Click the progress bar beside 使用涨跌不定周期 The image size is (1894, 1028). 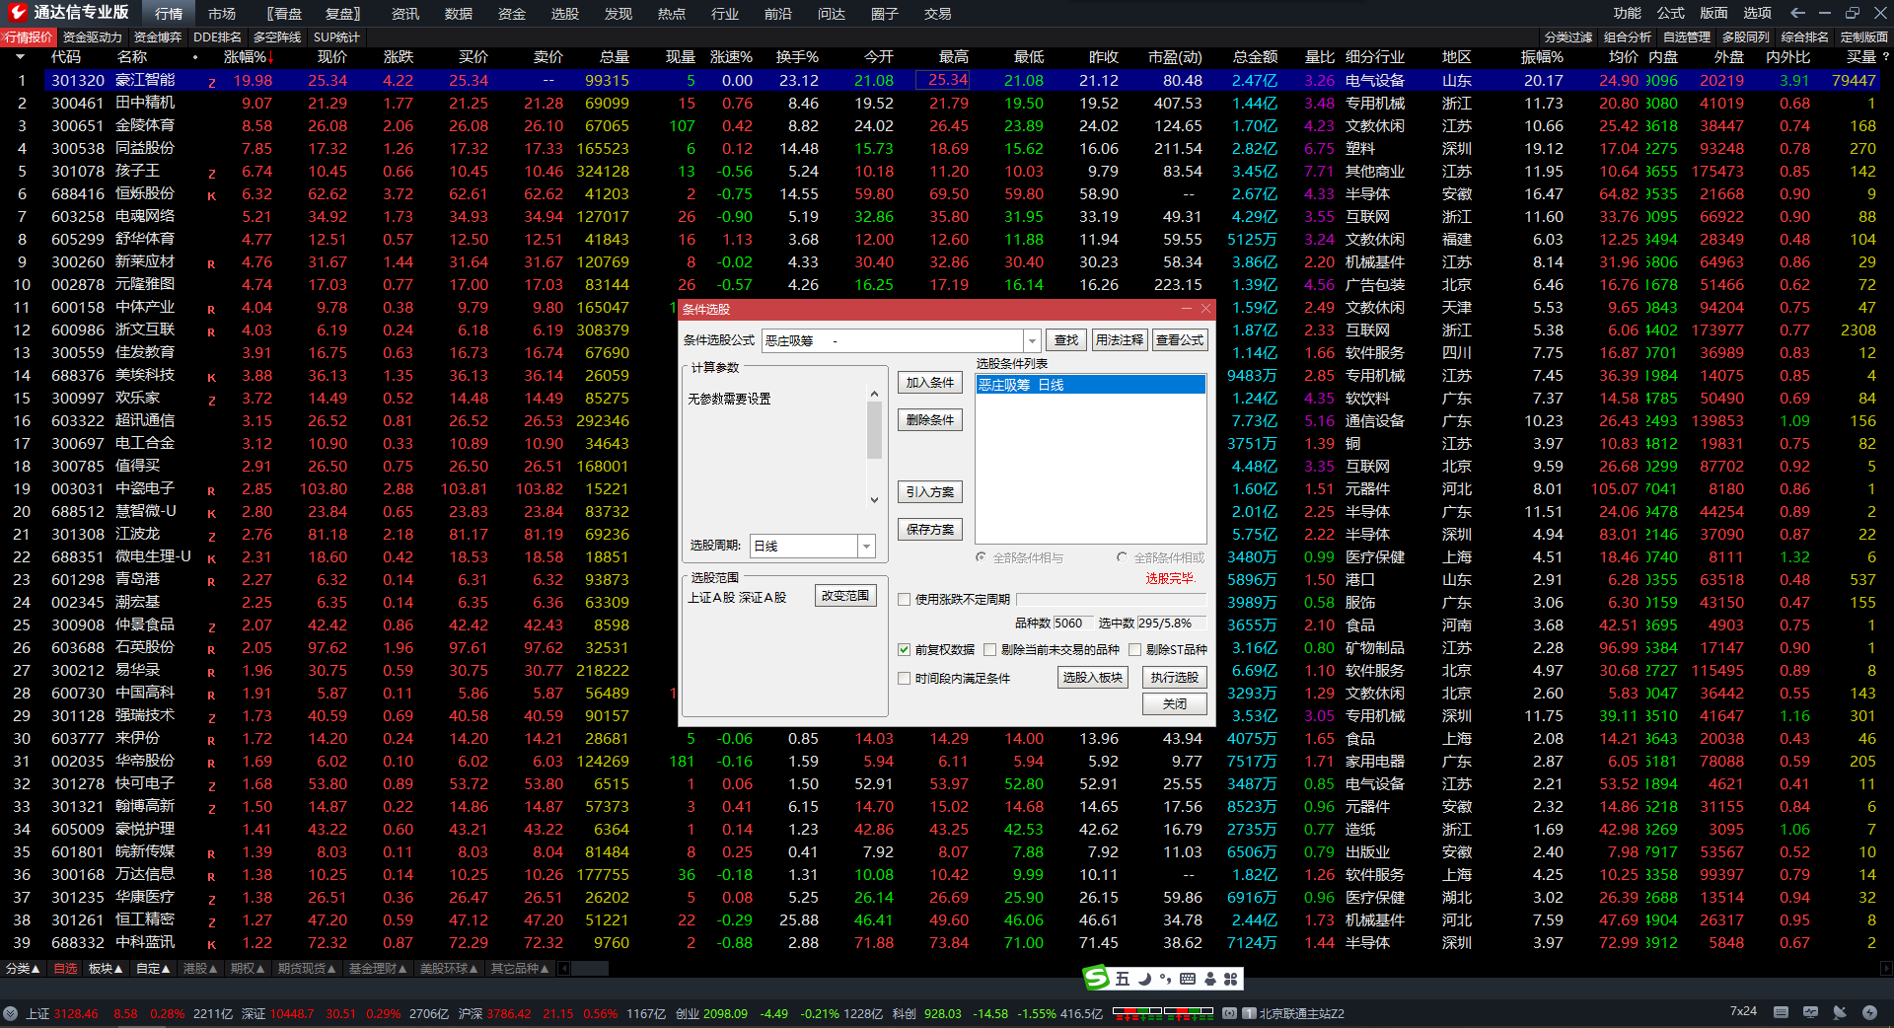click(x=1111, y=600)
